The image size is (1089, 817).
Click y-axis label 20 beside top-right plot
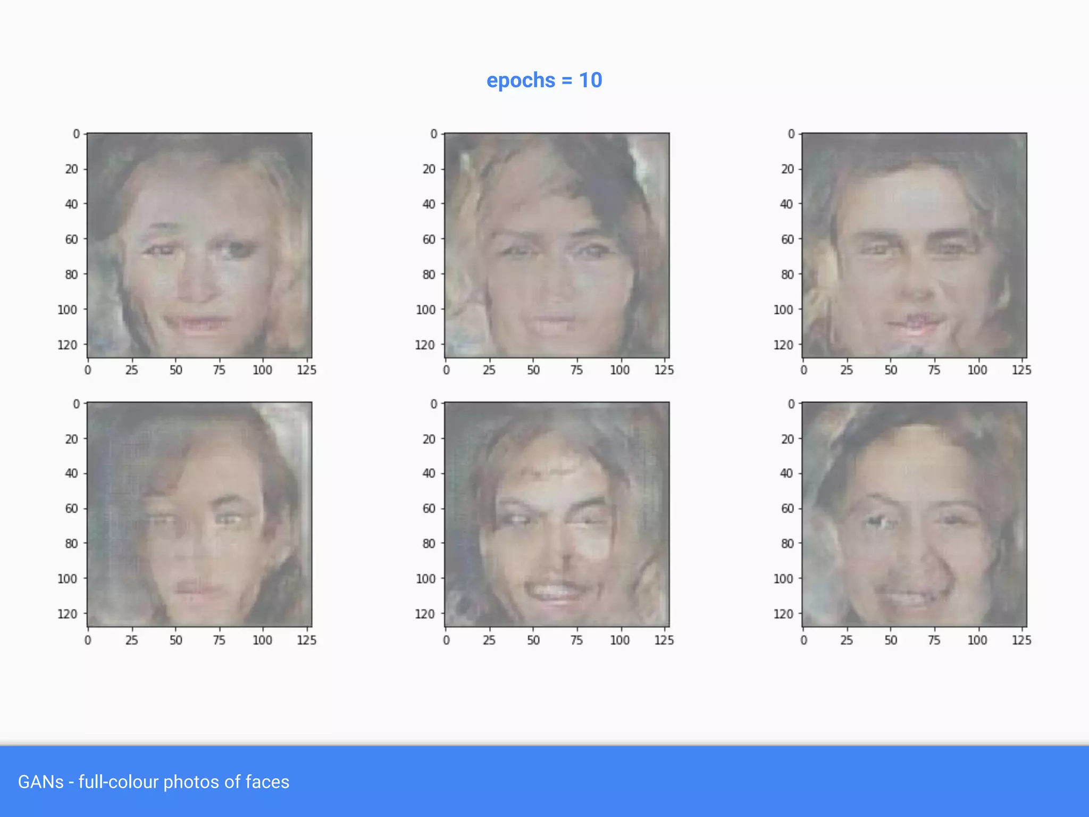(787, 169)
